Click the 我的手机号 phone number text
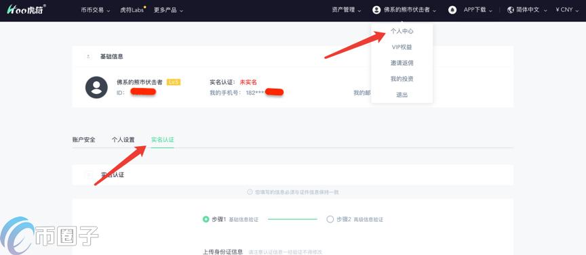Screen dimensions: 586x255 pyautogui.click(x=246, y=93)
